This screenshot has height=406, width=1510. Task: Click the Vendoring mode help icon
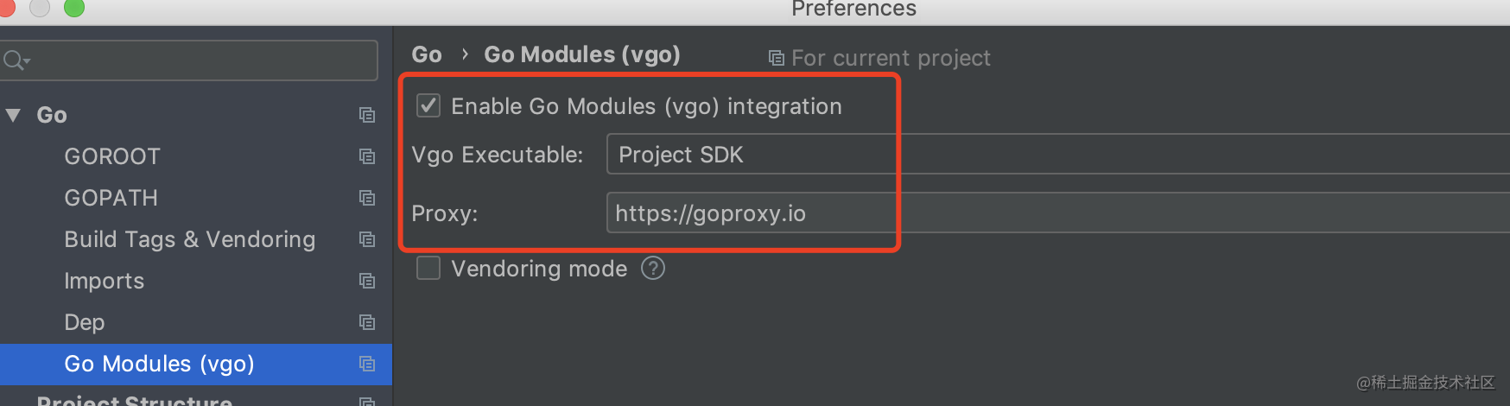click(653, 269)
